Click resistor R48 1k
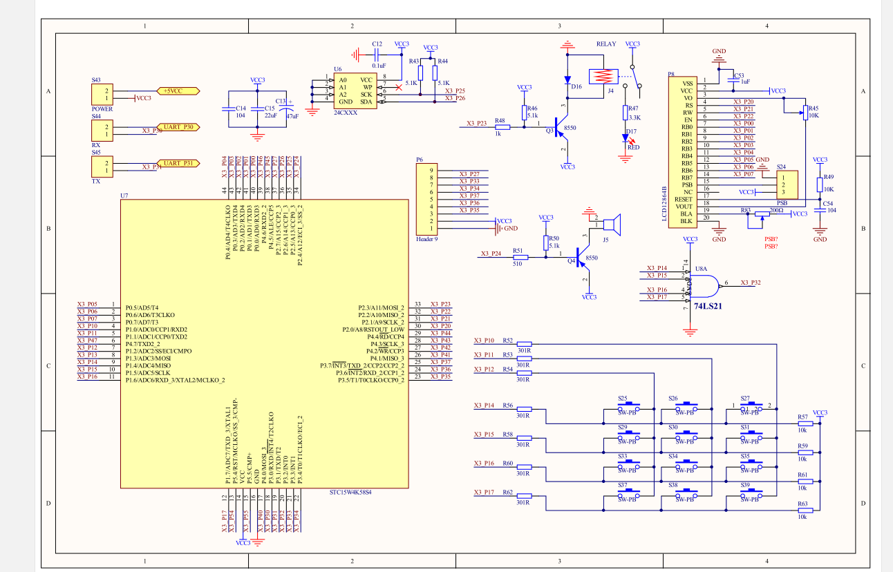This screenshot has width=893, height=572. pyautogui.click(x=502, y=127)
